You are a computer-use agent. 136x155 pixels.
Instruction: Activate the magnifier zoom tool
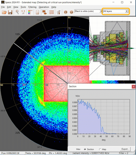pos(17,12)
